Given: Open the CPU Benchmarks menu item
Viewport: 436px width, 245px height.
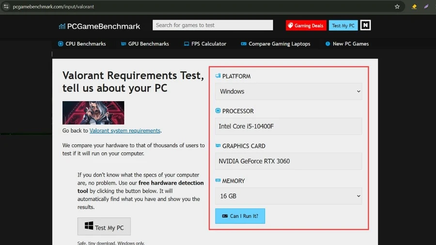Looking at the screenshot, I should (82, 44).
